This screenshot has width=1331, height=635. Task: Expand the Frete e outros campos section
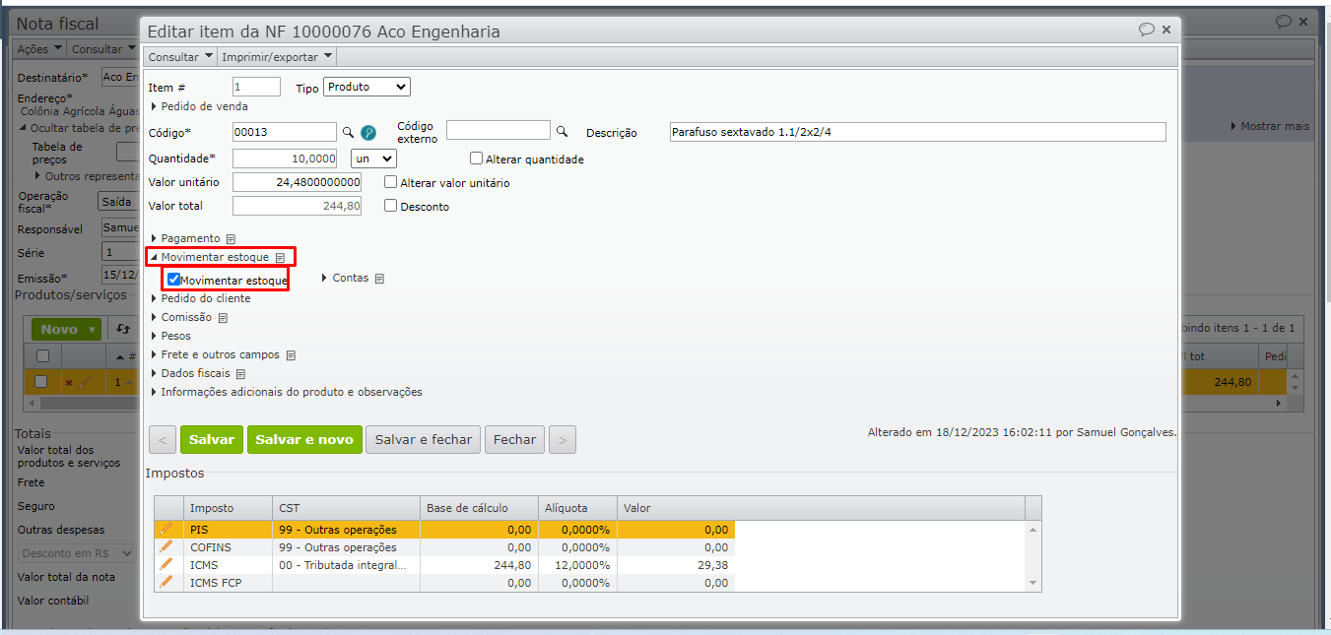point(215,354)
